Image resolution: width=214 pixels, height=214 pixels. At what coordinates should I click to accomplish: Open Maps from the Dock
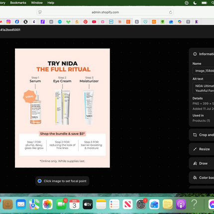point(34,205)
